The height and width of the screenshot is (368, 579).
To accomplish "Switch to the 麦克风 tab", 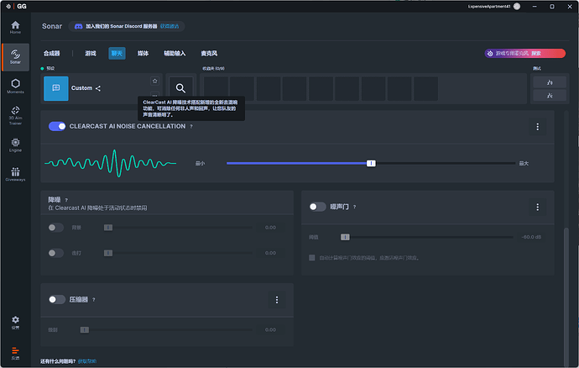I will coord(207,53).
